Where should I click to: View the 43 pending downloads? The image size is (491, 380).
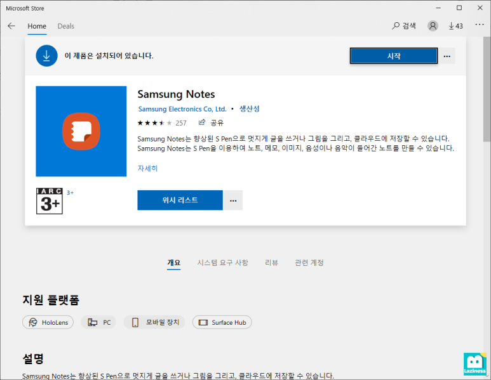point(455,26)
